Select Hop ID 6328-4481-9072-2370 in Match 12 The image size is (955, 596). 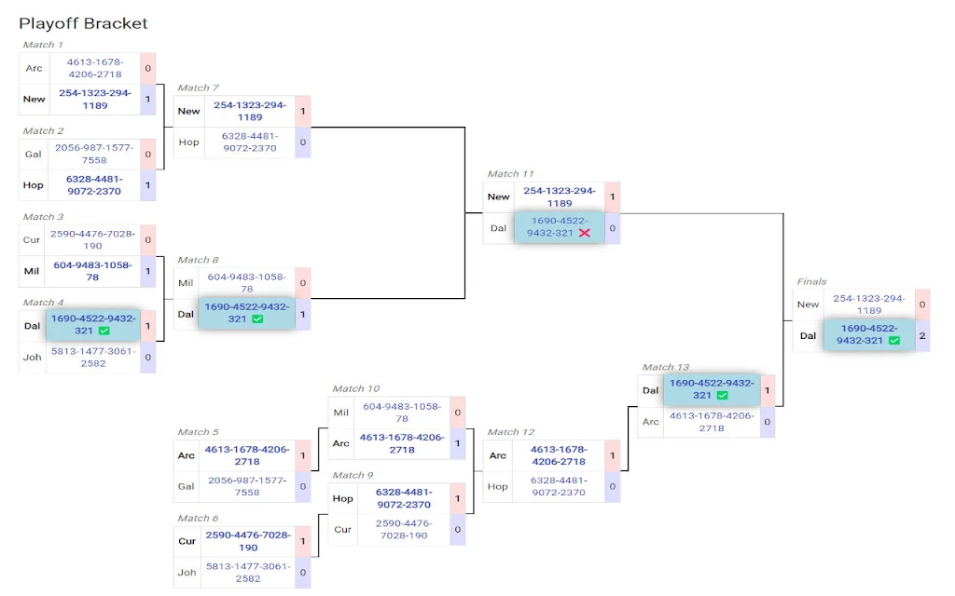pyautogui.click(x=559, y=486)
